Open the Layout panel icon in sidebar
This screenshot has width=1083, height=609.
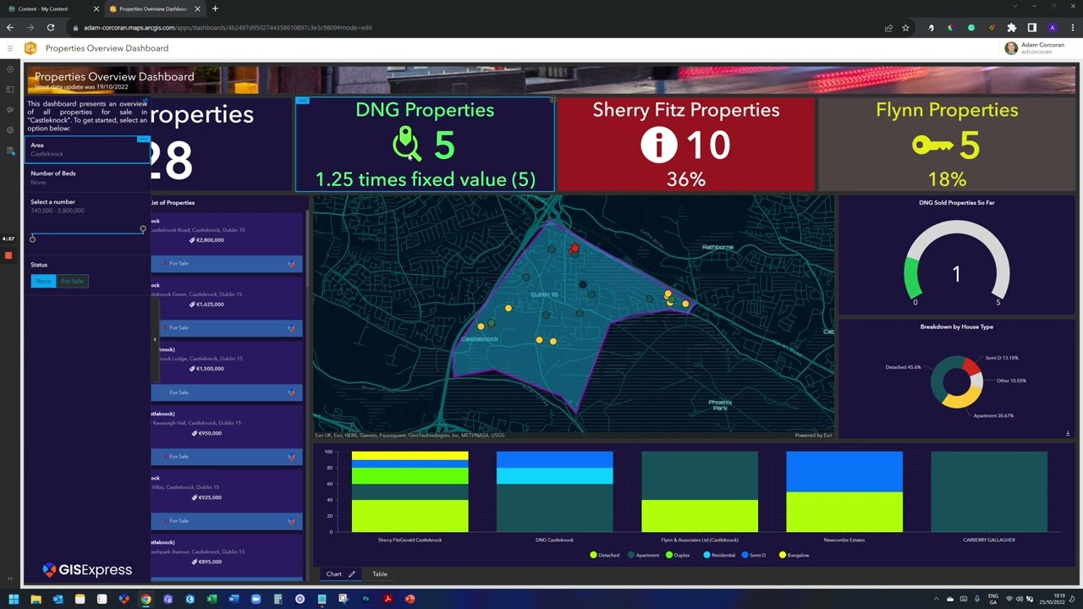pos(10,89)
